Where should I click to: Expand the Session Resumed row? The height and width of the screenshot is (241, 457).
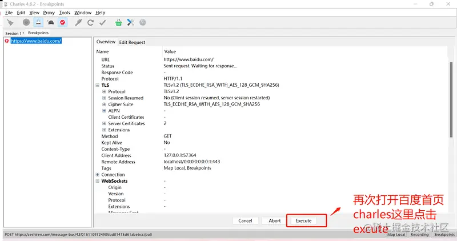[x=104, y=98]
